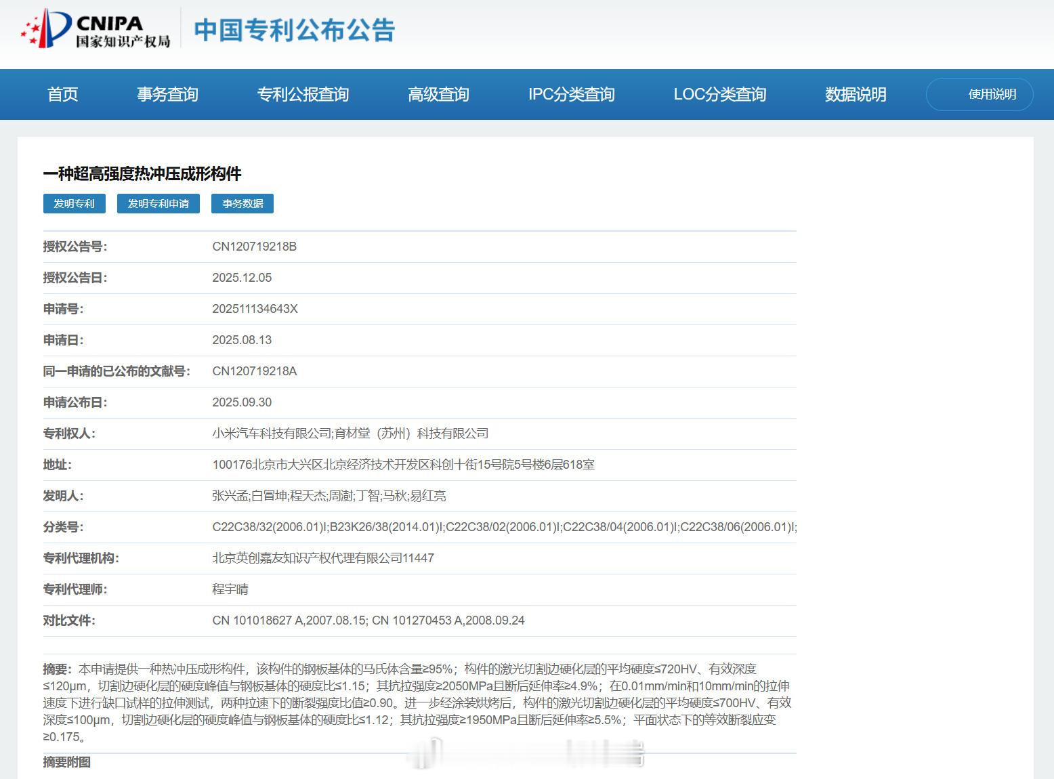Click the 对比文件 label

(69, 620)
